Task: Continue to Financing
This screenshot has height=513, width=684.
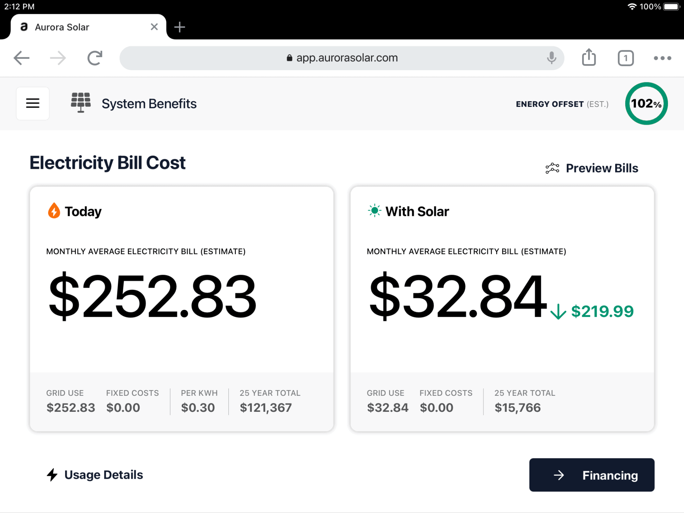Action: coord(591,475)
